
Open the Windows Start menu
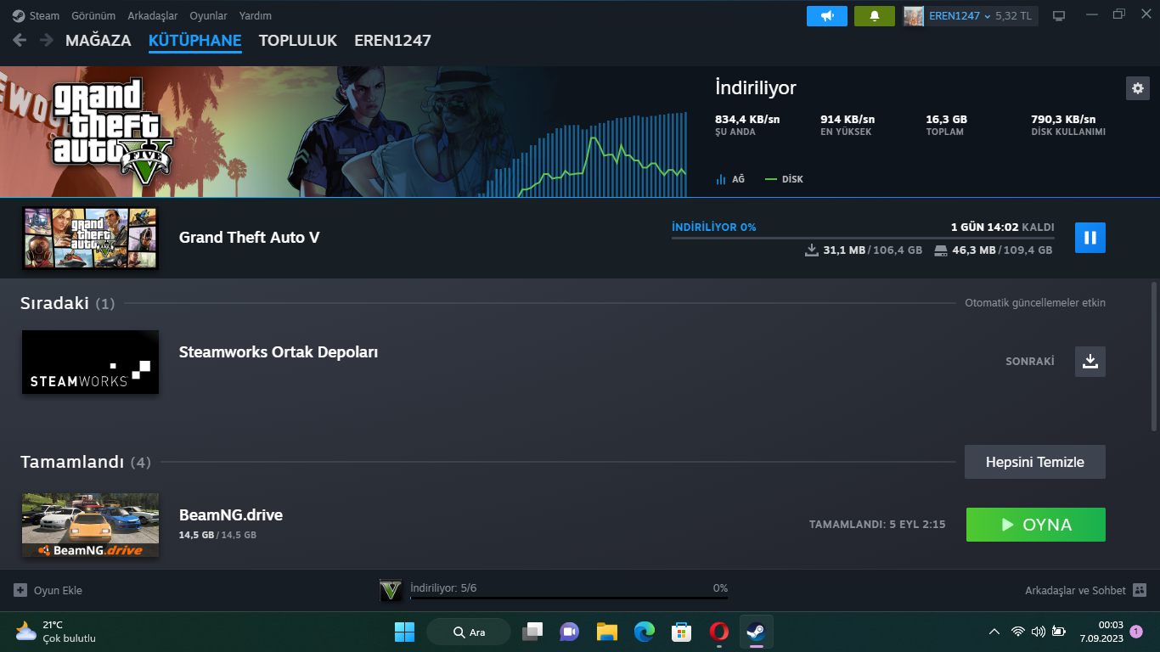[x=404, y=632]
